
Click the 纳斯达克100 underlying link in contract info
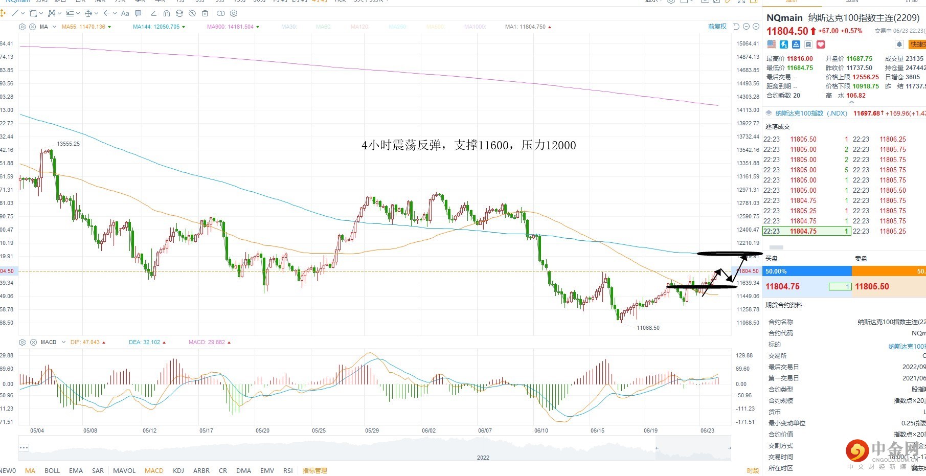(907, 346)
